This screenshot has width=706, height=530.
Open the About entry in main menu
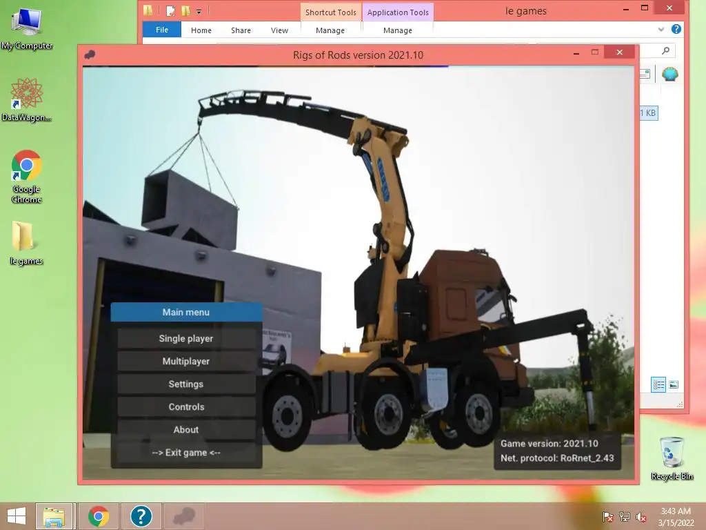(186, 429)
